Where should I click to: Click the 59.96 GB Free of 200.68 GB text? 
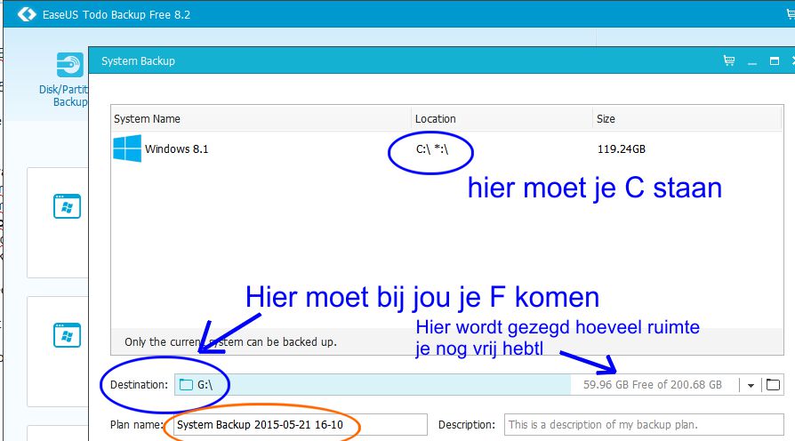pos(652,385)
